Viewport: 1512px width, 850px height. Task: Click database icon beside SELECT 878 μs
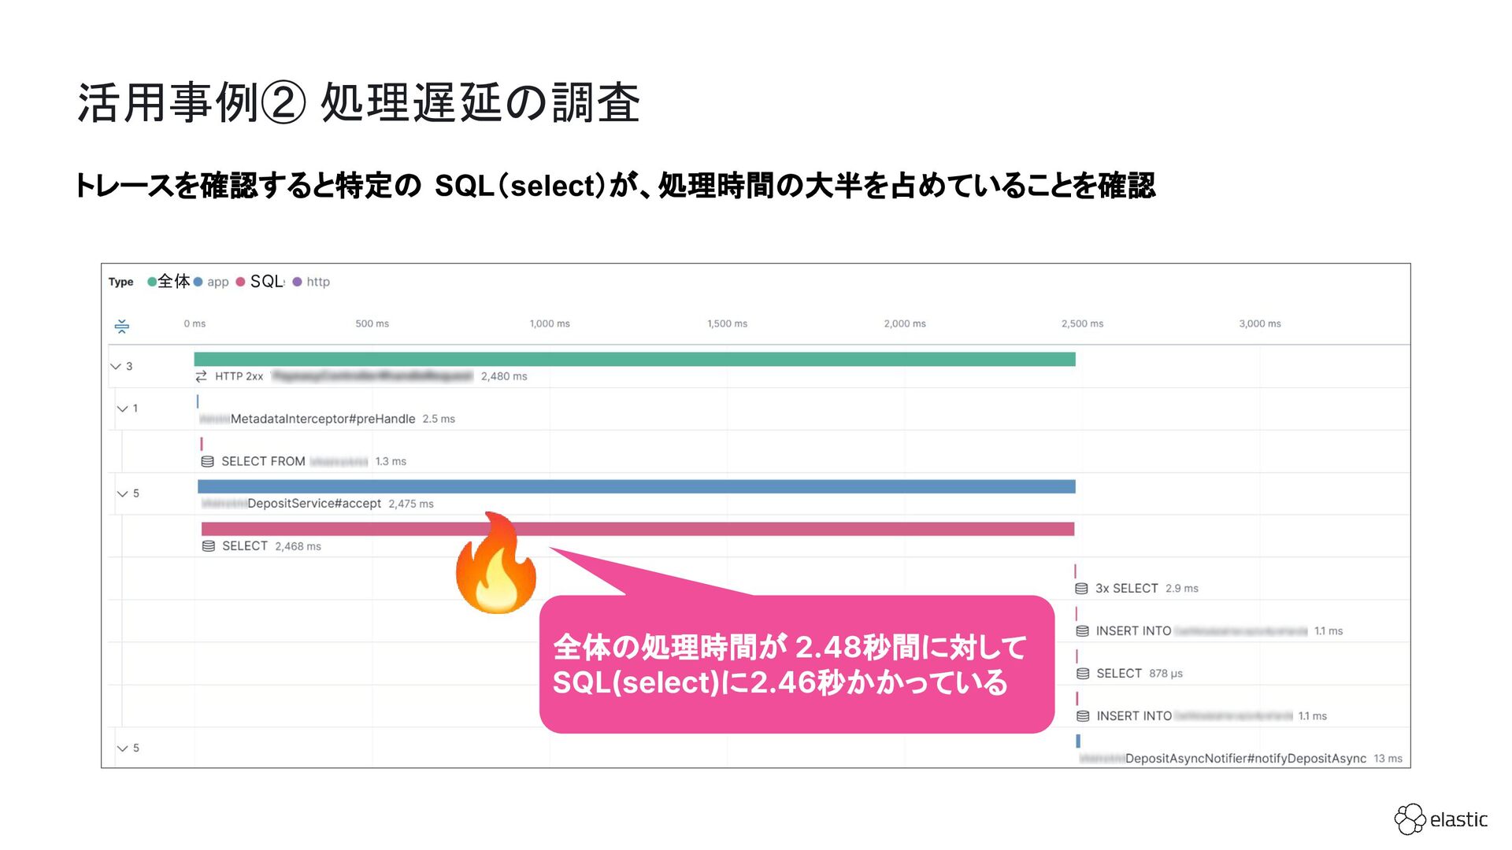pos(1083,674)
